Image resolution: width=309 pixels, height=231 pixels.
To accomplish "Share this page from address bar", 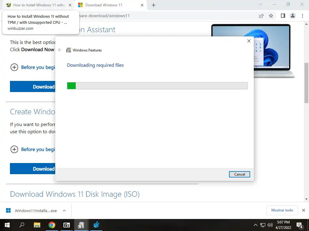I will pyautogui.click(x=261, y=16).
